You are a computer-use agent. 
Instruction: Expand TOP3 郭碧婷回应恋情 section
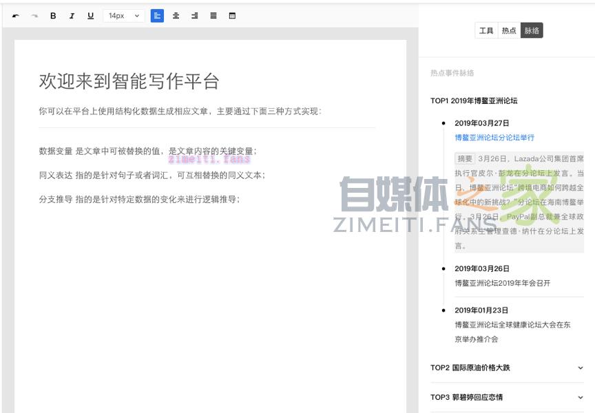coord(507,397)
